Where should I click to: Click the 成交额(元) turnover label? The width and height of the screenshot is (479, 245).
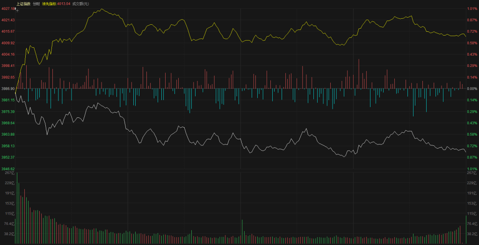(x=80, y=4)
